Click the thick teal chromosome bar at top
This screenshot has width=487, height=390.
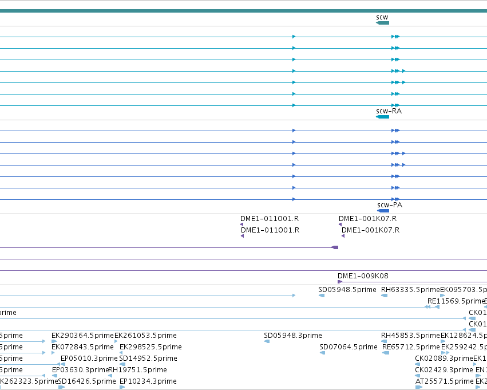[244, 11]
